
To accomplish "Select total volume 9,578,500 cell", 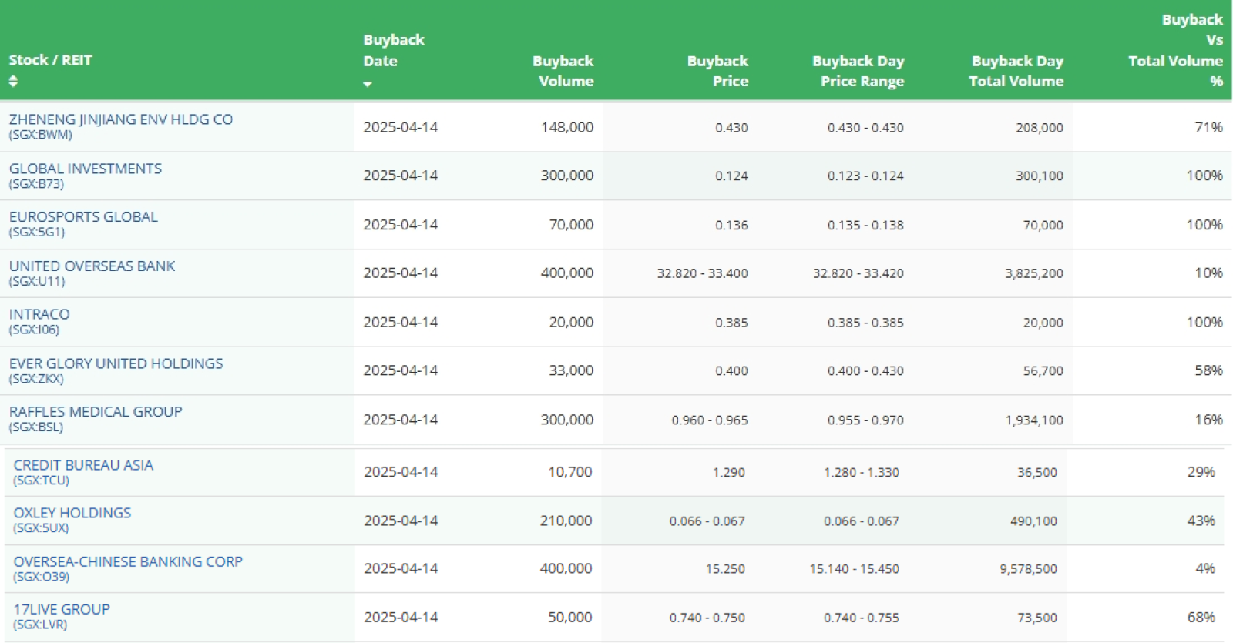I will (1029, 569).
